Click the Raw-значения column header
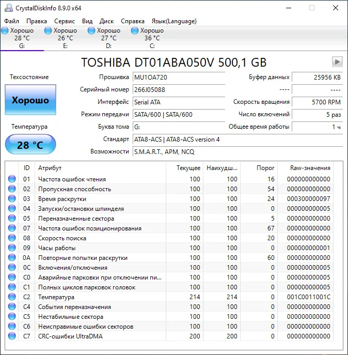Viewport: 348px width, 355px height. tap(305, 168)
